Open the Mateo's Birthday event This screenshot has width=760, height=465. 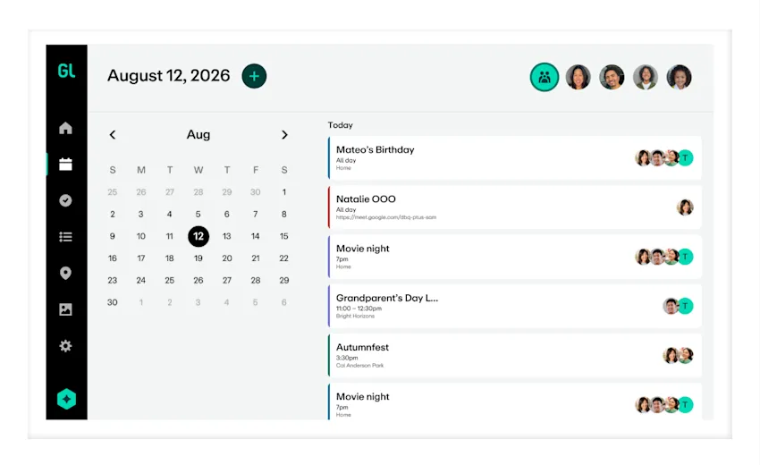(514, 158)
